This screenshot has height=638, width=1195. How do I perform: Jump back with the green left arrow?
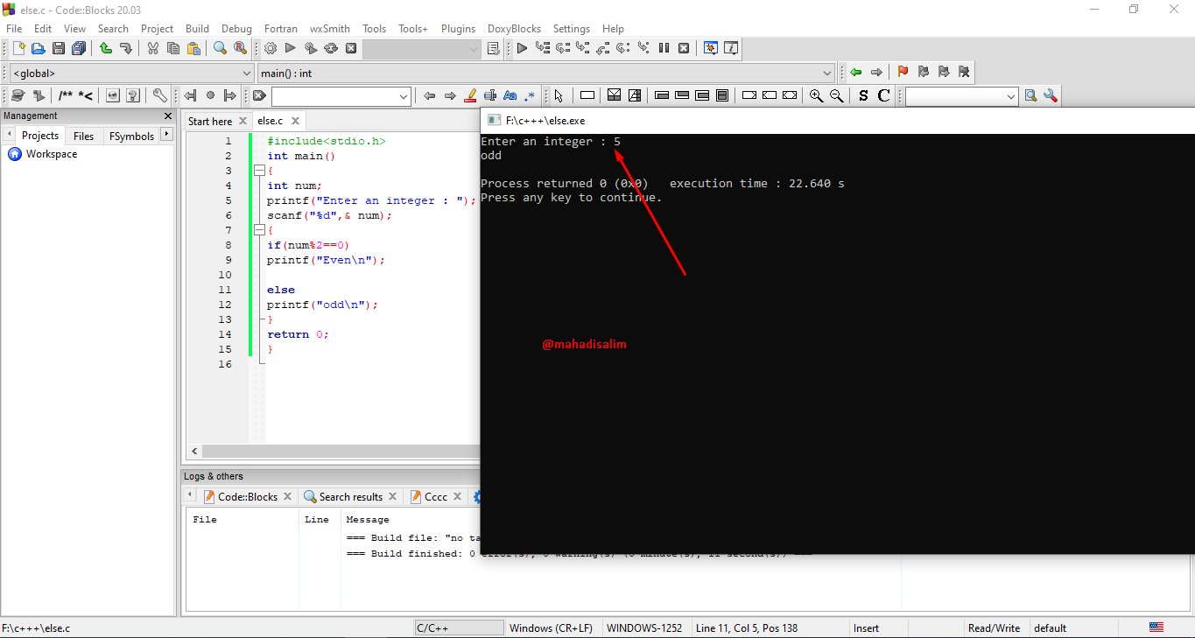pyautogui.click(x=855, y=73)
